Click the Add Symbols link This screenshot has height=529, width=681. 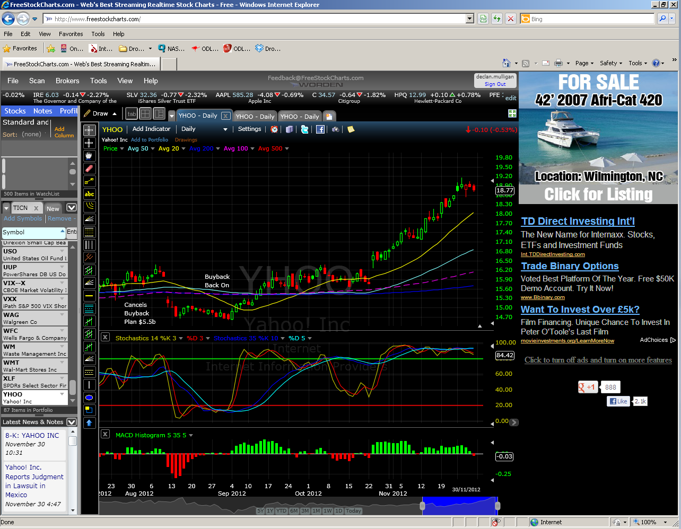tap(23, 218)
